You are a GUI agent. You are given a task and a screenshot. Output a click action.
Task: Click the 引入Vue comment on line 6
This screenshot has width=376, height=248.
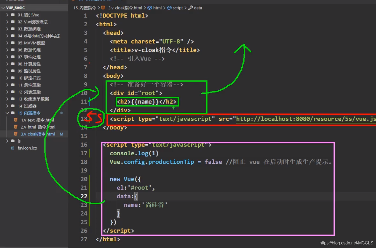137,59
